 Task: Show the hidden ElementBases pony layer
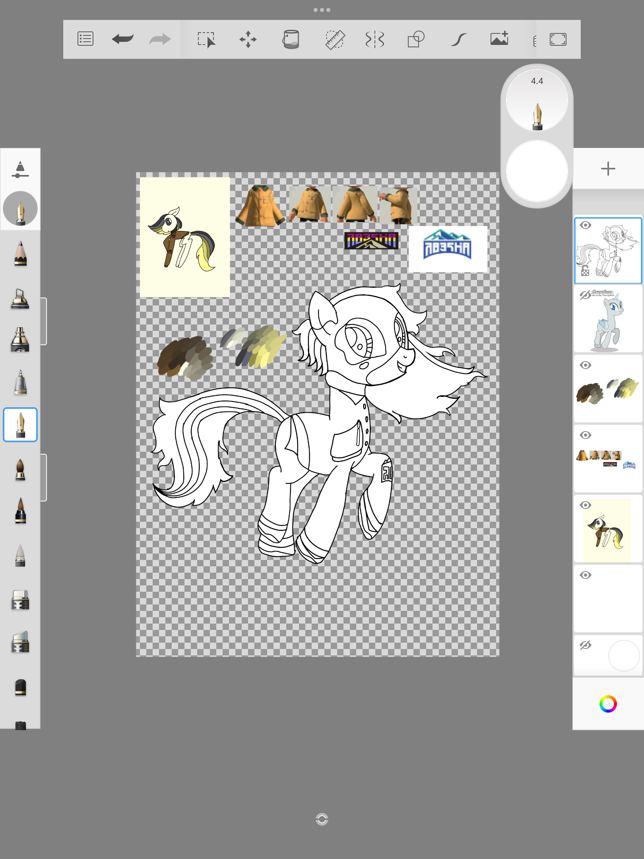(585, 295)
